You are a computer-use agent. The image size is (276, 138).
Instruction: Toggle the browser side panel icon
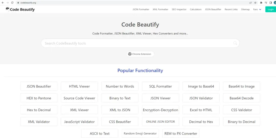[x=271, y=3]
